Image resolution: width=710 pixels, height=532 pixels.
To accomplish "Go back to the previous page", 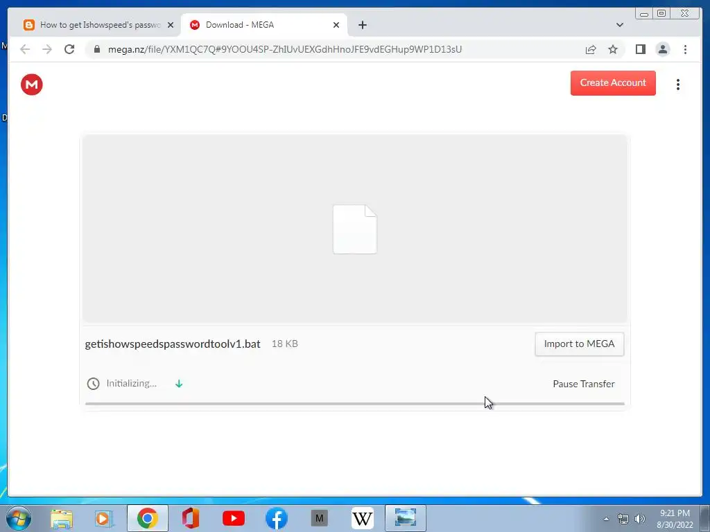I will (25, 49).
